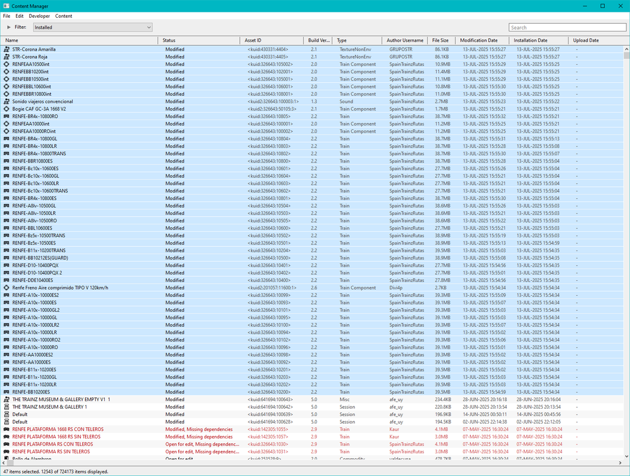The height and width of the screenshot is (476, 630).
Task: Click the session icon beside THE TRAINZ MUSEUM & GALLERY 1
Action: [x=7, y=407]
